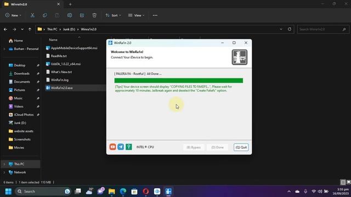Go forward with the Explorer forward arrow
Screen dimensions: 351x197
click(x=14, y=29)
